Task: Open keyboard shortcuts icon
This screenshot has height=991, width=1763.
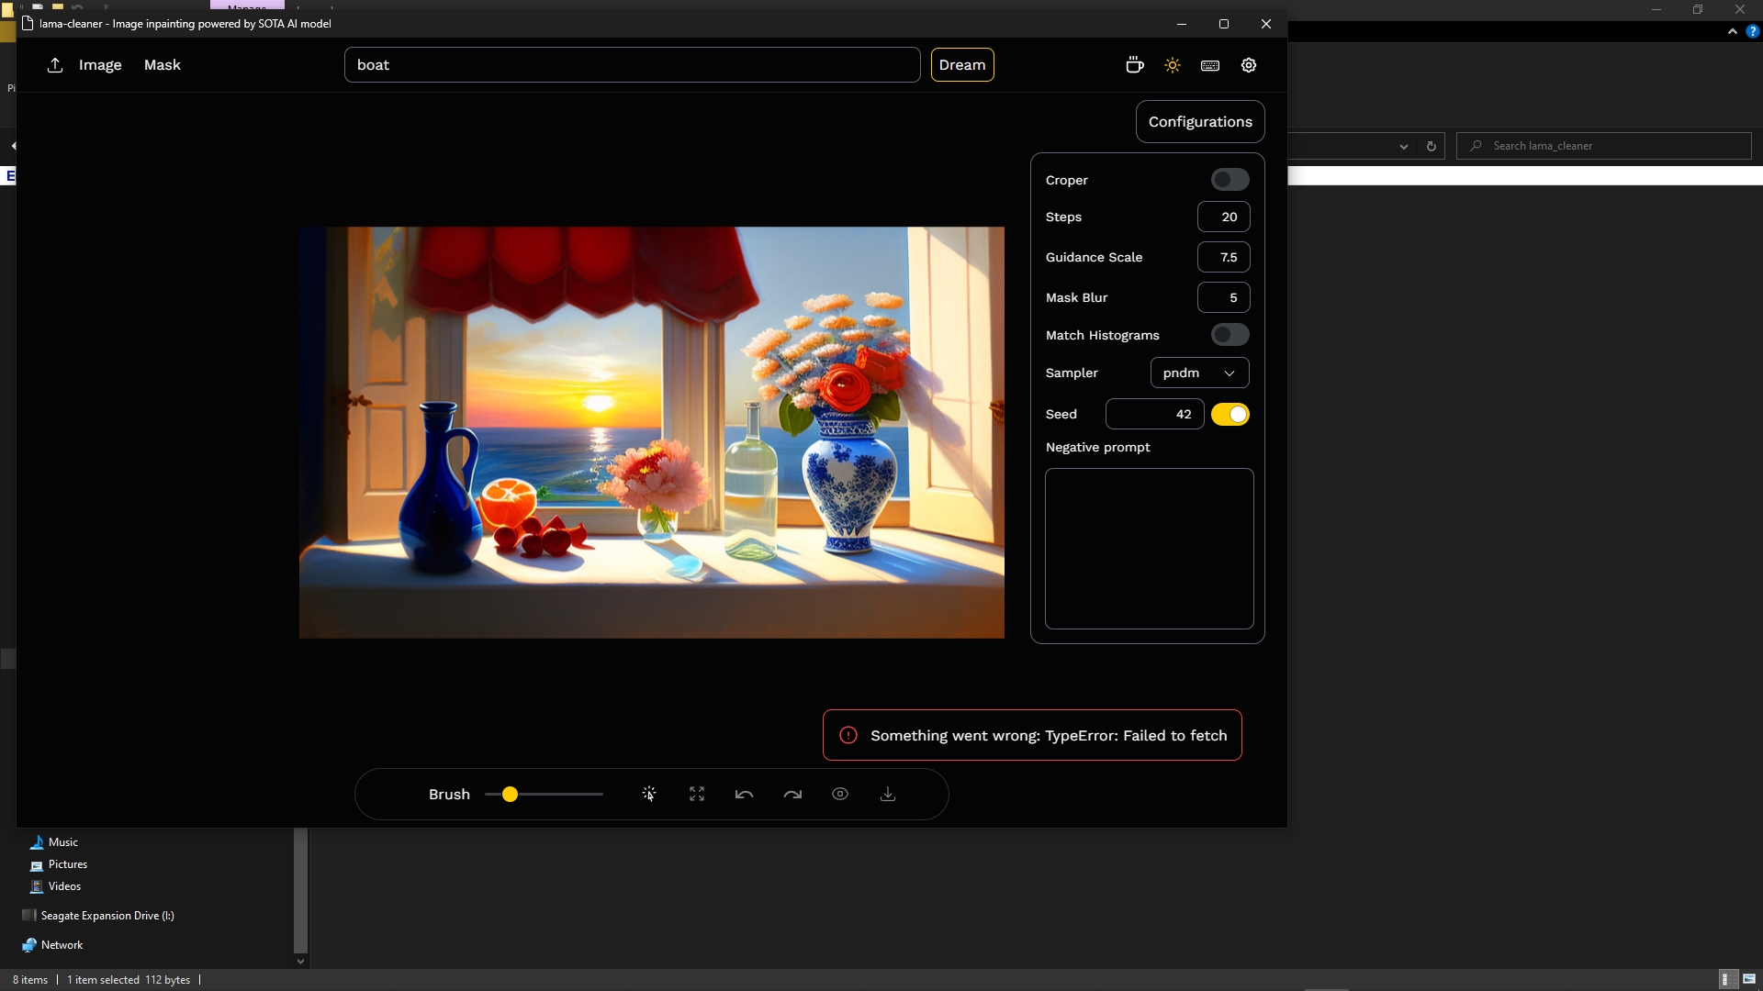Action: 1210,65
